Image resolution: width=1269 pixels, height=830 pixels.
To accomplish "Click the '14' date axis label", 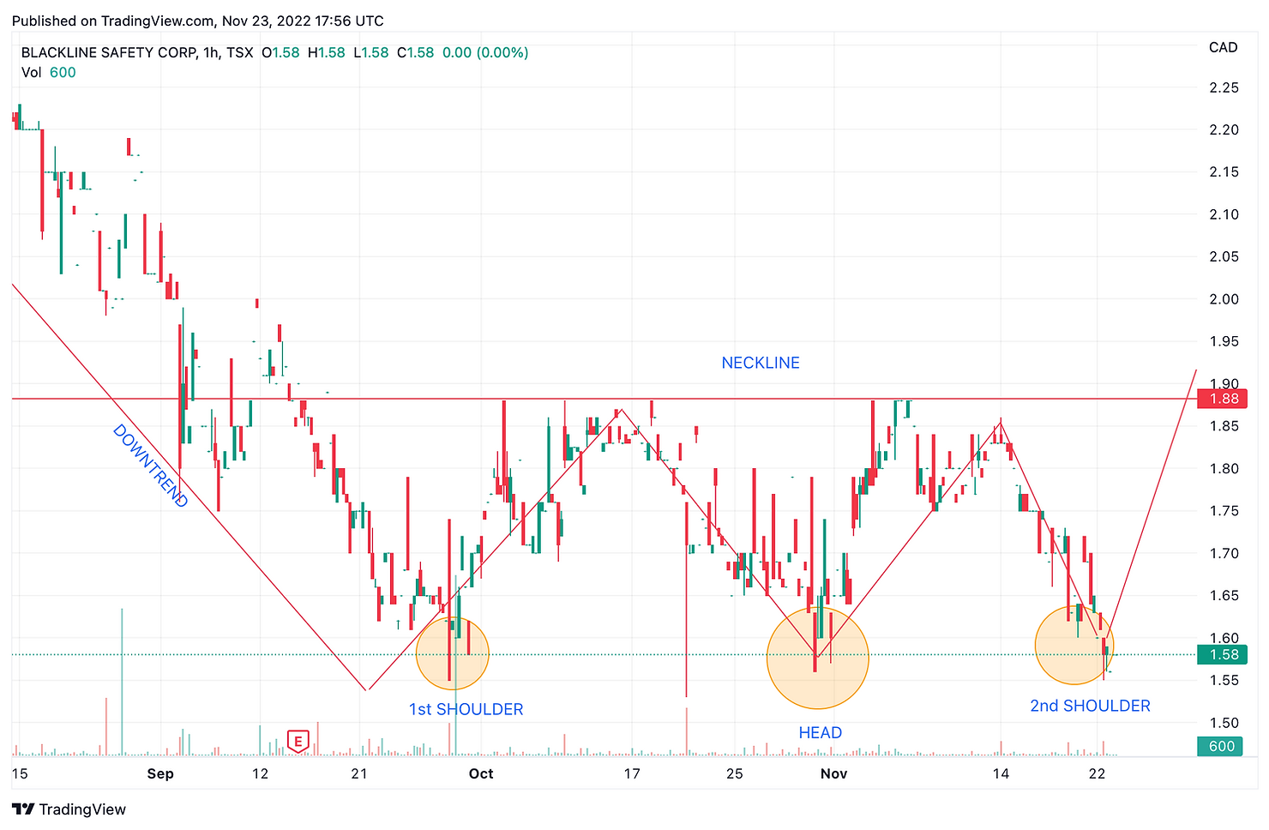I will pos(1001,773).
